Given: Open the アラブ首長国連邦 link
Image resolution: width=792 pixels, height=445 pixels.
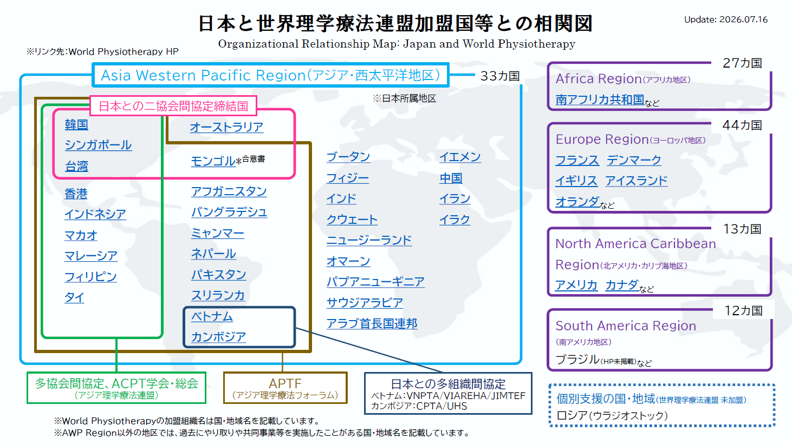Looking at the screenshot, I should [x=372, y=323].
